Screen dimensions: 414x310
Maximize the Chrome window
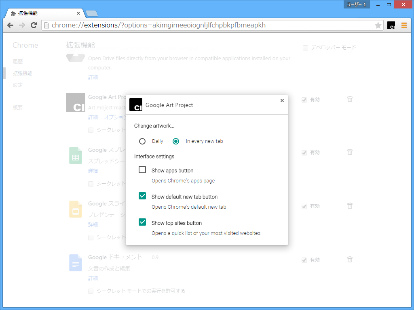389,4
